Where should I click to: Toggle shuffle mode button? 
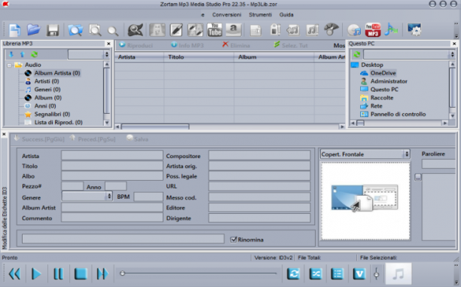(x=316, y=273)
